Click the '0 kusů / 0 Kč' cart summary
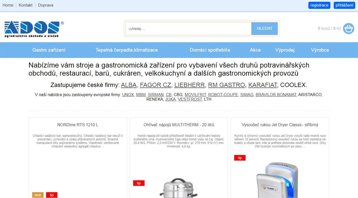This screenshot has height=198, width=358. (329, 29)
